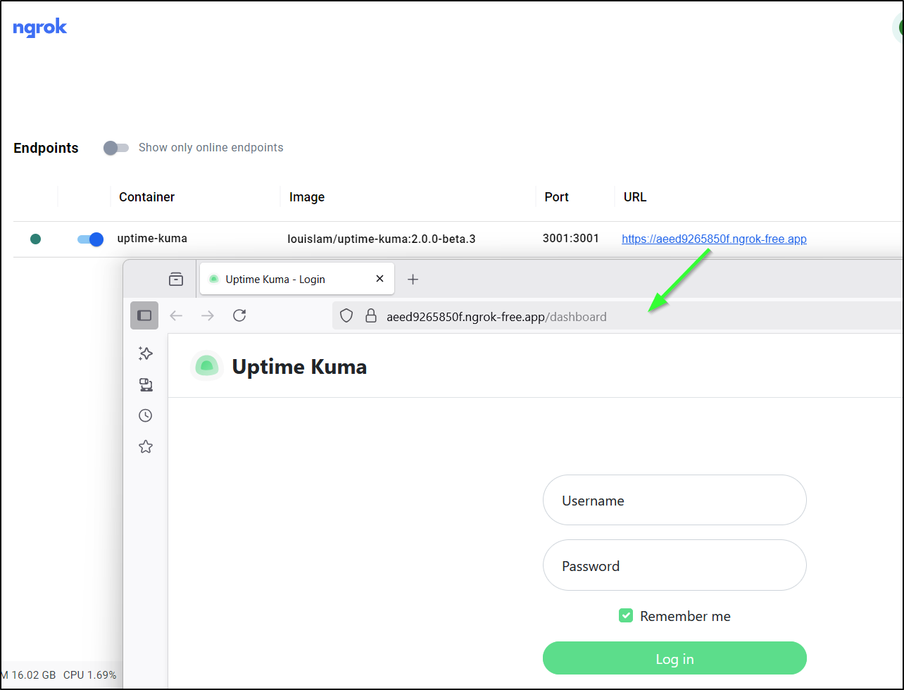Toggle Show only online endpoints switch
This screenshot has width=904, height=690.
tap(116, 148)
